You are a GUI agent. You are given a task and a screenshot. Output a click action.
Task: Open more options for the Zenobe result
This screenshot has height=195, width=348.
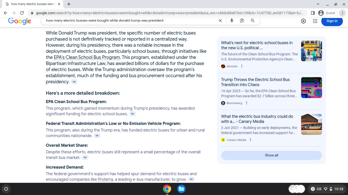[x=242, y=66]
